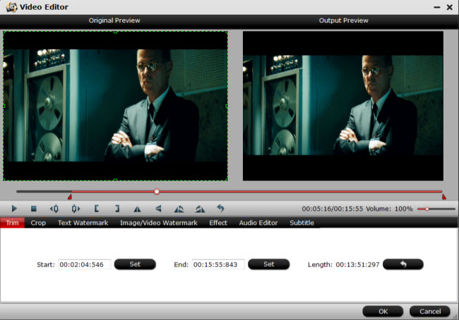Switch to the Crop tab
The width and height of the screenshot is (459, 320).
pyautogui.click(x=38, y=223)
